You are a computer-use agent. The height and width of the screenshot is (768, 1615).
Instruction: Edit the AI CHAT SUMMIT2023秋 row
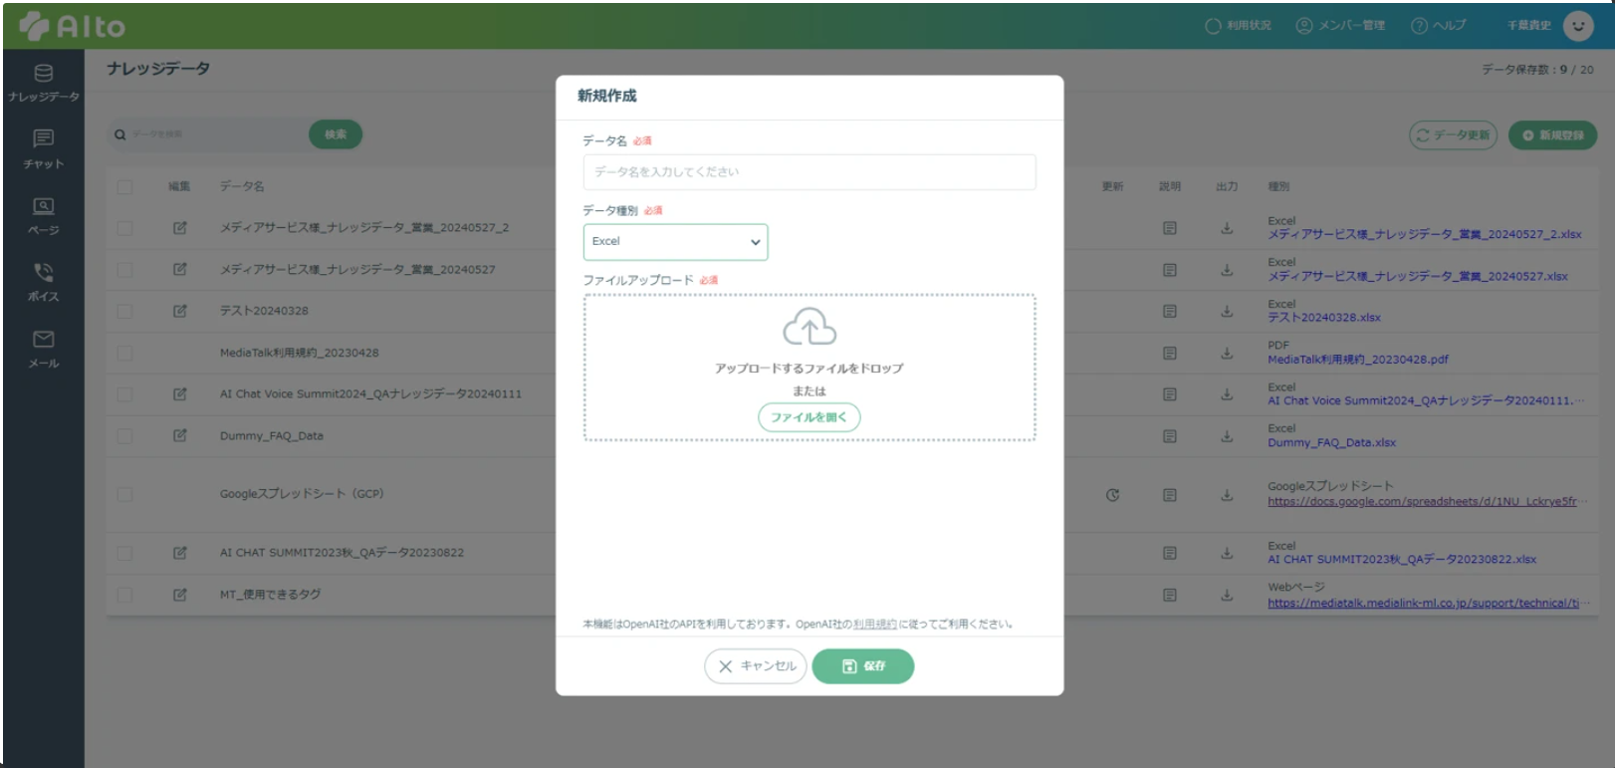(180, 553)
